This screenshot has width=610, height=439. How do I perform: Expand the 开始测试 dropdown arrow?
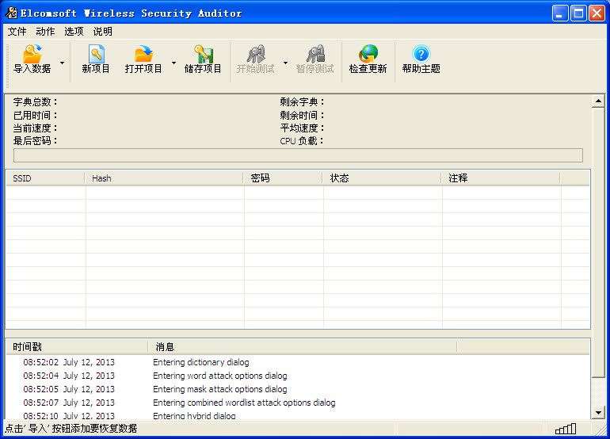[x=285, y=63]
